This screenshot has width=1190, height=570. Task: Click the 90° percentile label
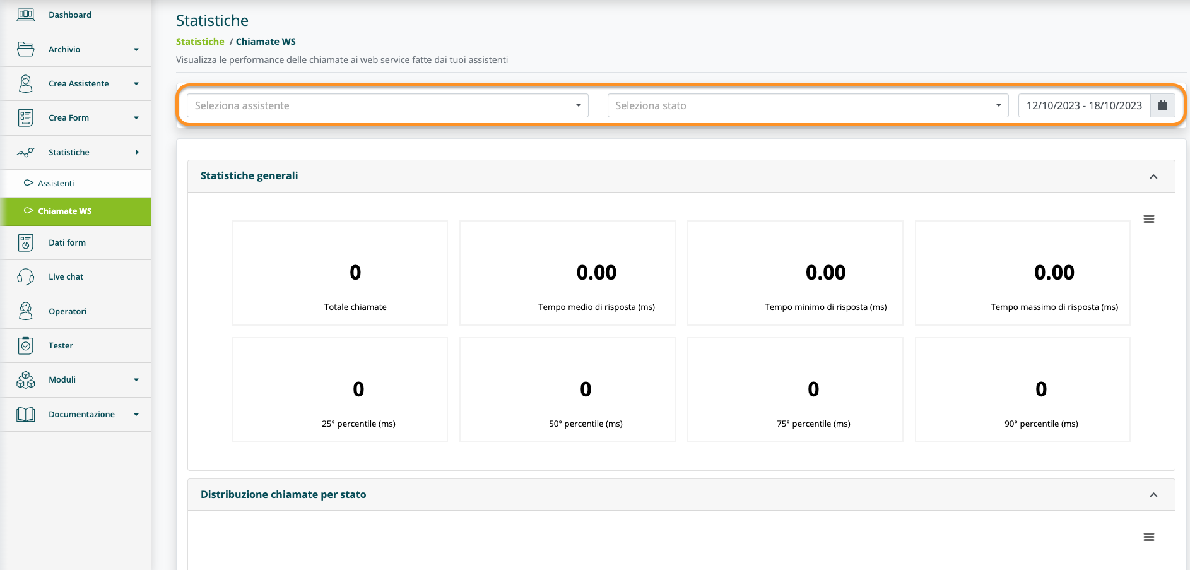[x=1041, y=424]
